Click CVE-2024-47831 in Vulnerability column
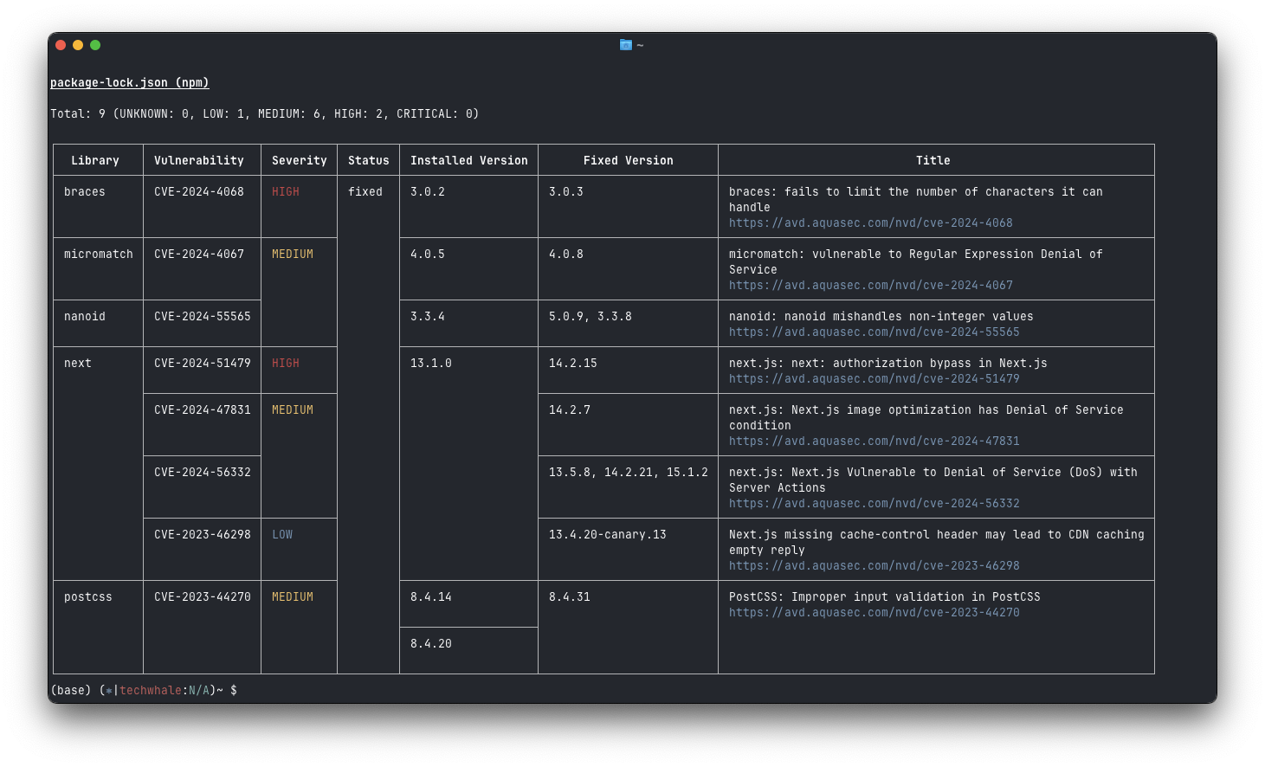This screenshot has height=767, width=1265. pos(203,410)
